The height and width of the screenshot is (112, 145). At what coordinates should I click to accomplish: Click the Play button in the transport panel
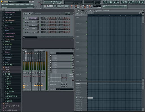coord(49,6)
